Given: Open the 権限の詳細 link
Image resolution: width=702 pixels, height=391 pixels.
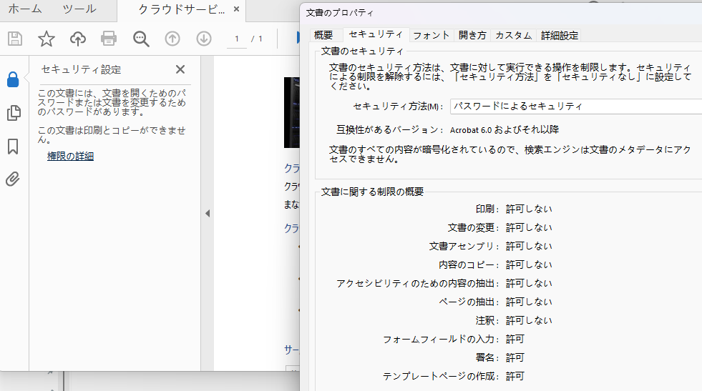Looking at the screenshot, I should [x=70, y=156].
